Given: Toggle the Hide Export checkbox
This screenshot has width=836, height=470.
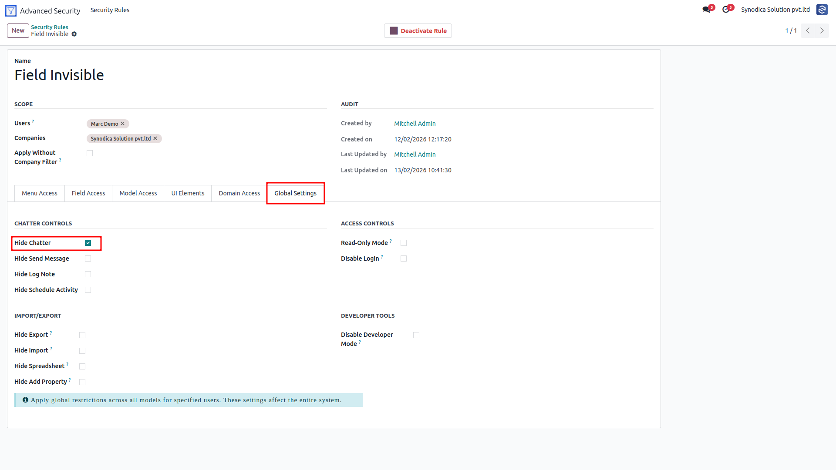Looking at the screenshot, I should click(x=82, y=335).
